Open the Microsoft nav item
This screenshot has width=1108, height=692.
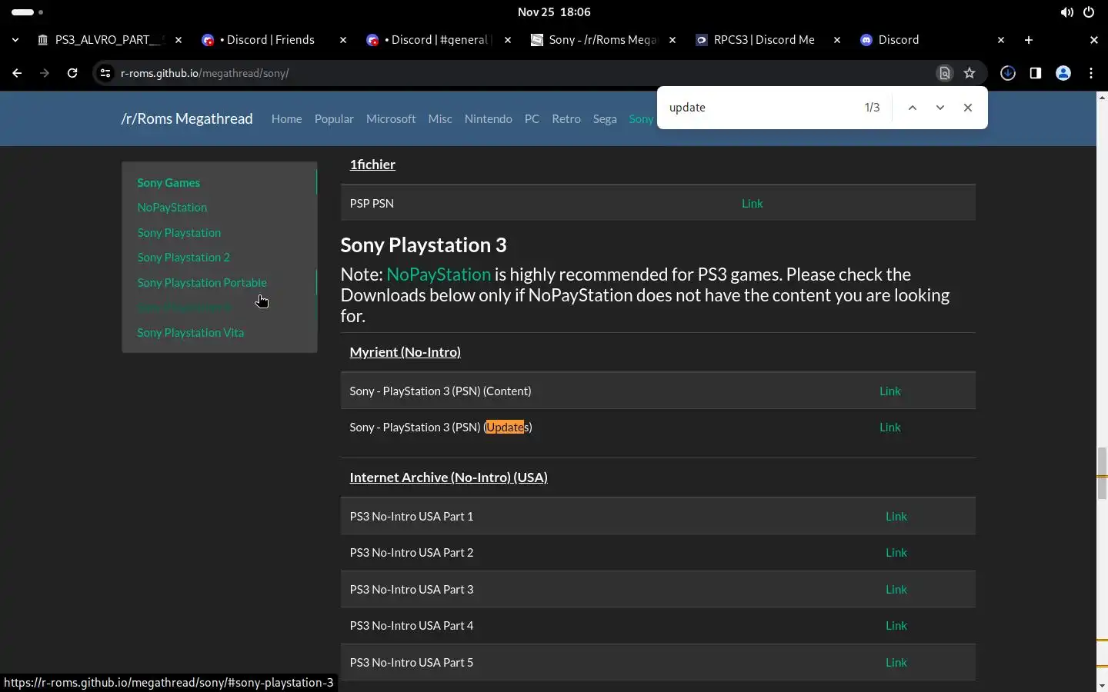391,118
